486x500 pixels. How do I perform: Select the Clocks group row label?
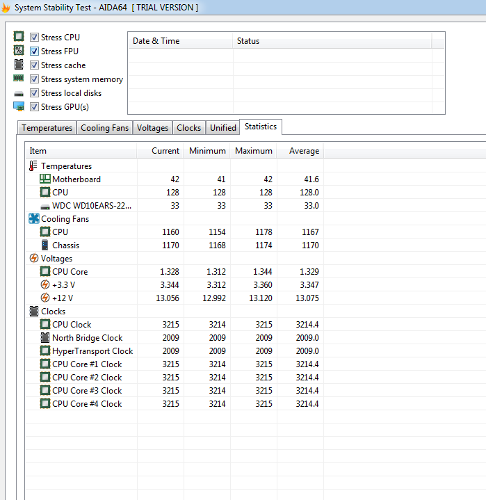click(54, 312)
